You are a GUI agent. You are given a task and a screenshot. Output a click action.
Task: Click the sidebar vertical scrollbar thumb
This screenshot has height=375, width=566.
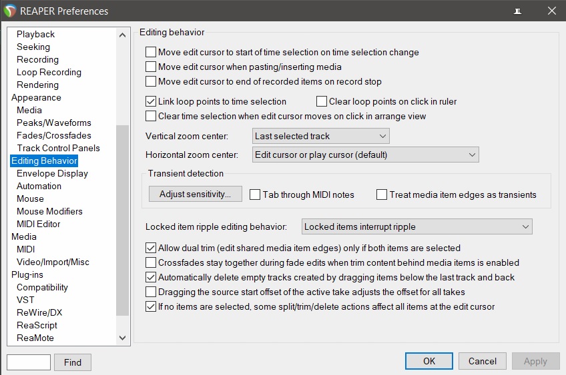(x=122, y=220)
